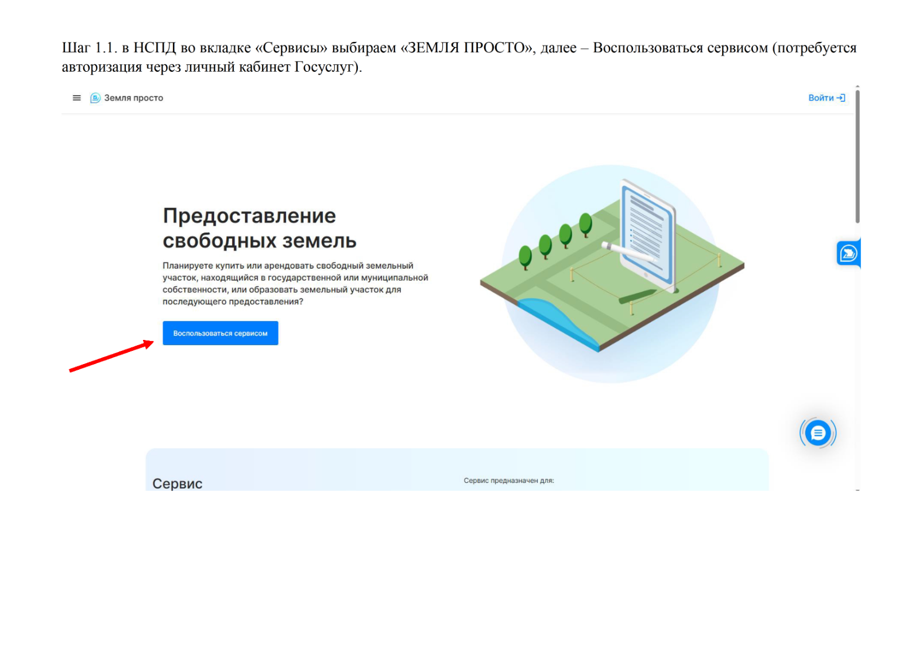Click the Земля просто title text

tap(133, 98)
